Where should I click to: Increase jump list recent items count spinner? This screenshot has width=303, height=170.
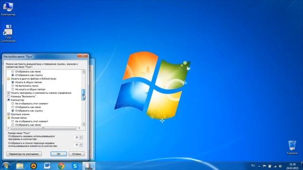(81, 144)
